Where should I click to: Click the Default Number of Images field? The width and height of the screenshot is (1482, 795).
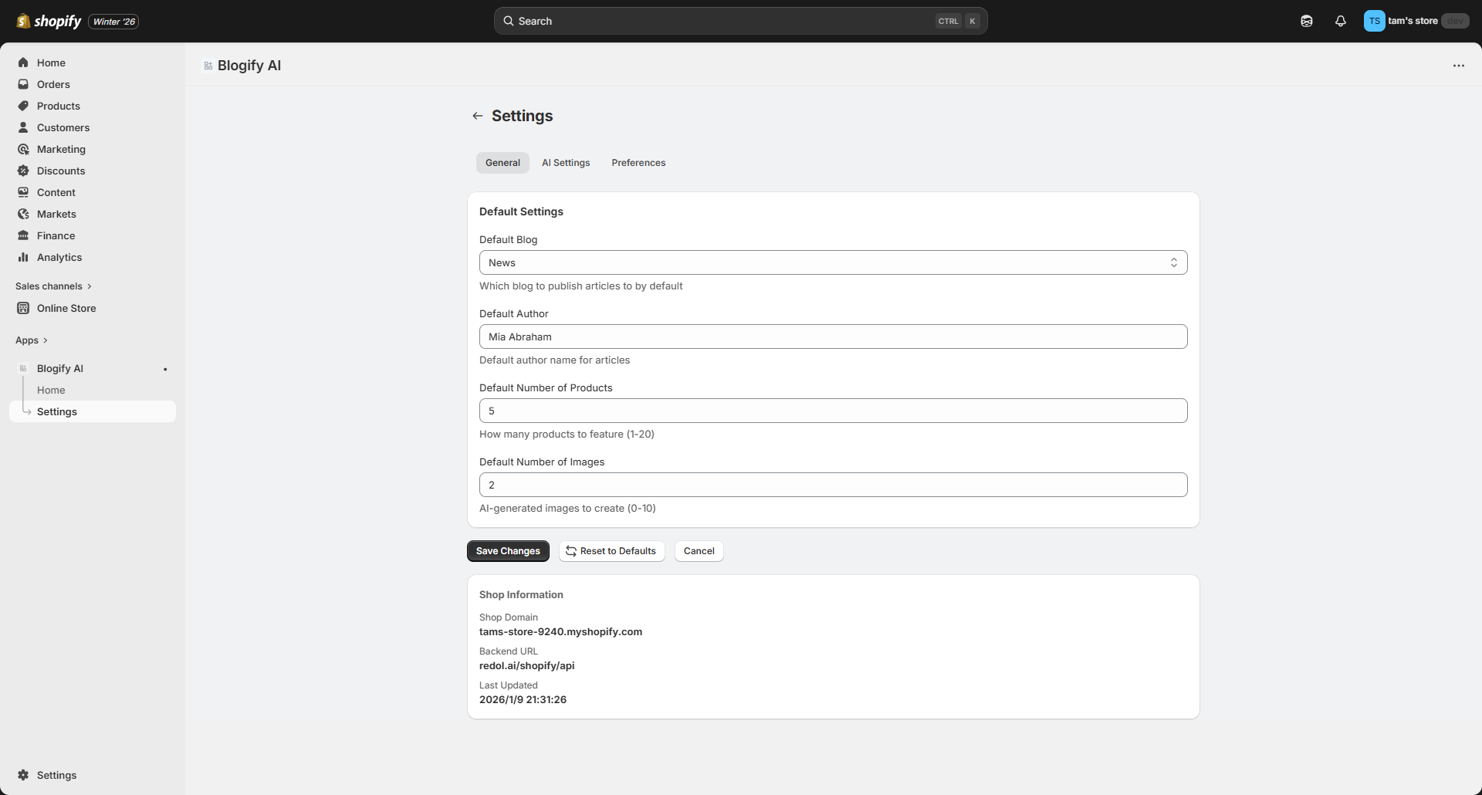833,485
